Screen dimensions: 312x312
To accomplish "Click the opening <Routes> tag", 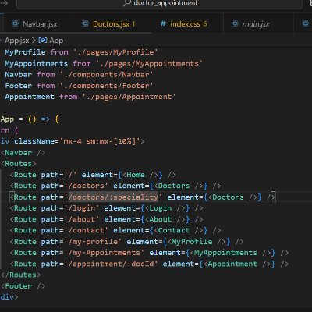I will (x=19, y=164).
